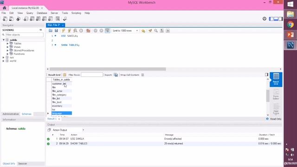Execute statement under cursor icon

point(69,31)
